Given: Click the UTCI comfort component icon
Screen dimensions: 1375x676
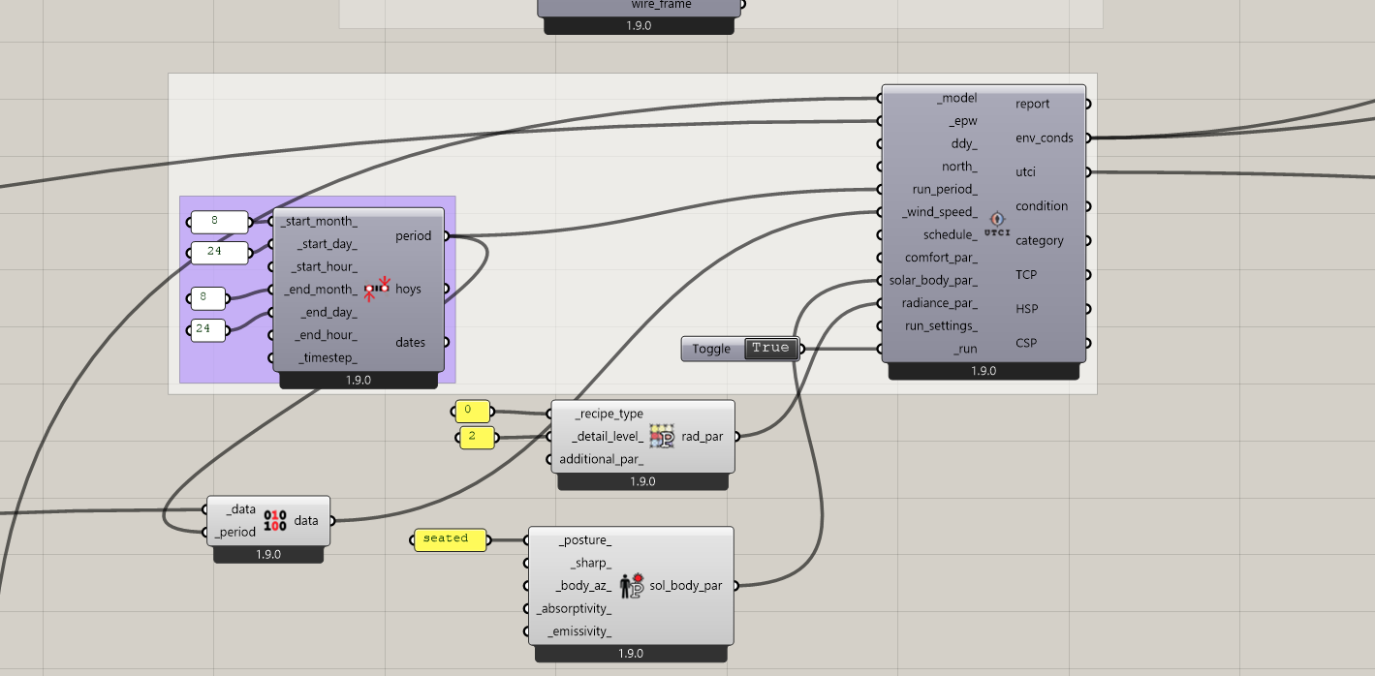Looking at the screenshot, I should coord(996,224).
